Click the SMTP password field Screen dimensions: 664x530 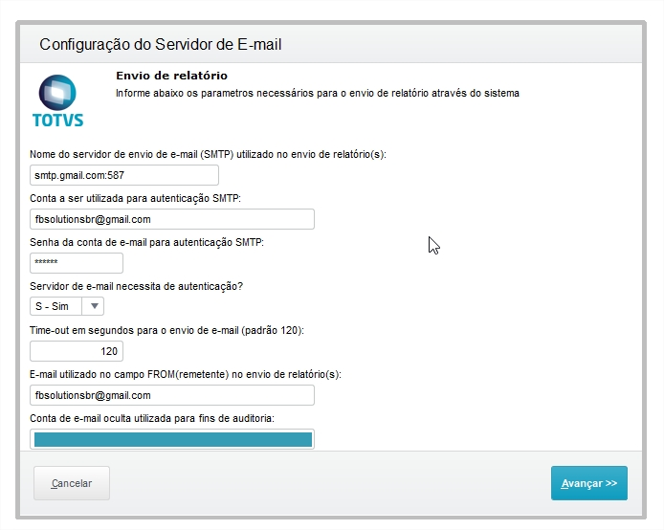(x=77, y=263)
